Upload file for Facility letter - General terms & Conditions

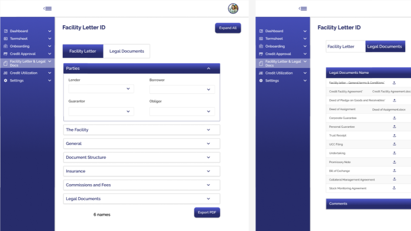click(x=394, y=83)
